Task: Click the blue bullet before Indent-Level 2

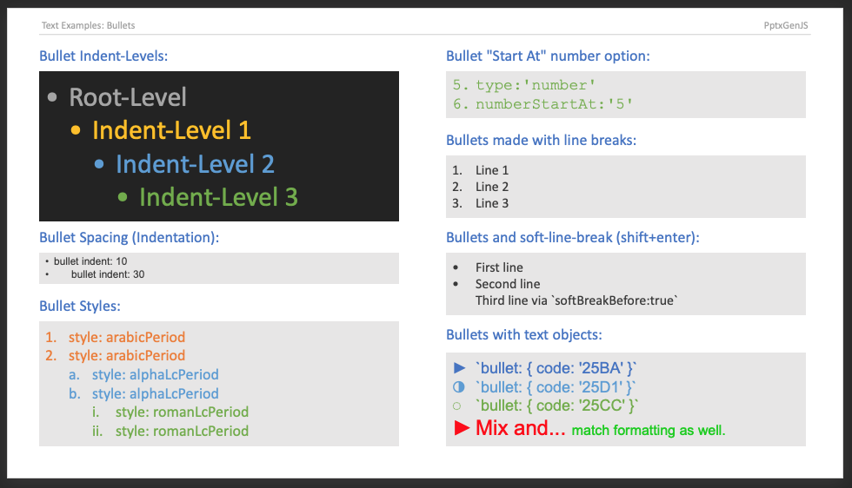Action: coord(99,164)
